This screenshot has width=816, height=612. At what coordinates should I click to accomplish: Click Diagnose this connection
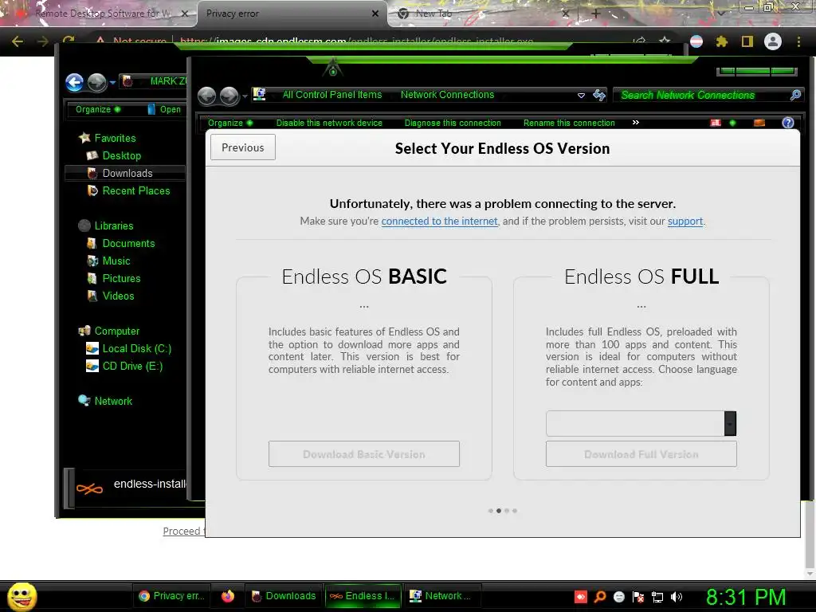453,123
